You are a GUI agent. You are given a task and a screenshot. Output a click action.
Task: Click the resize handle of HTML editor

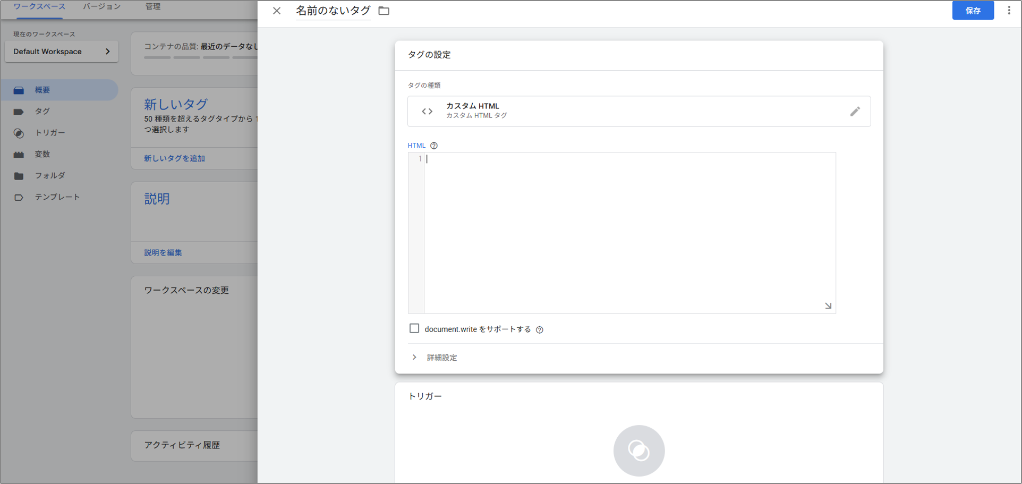coord(828,306)
